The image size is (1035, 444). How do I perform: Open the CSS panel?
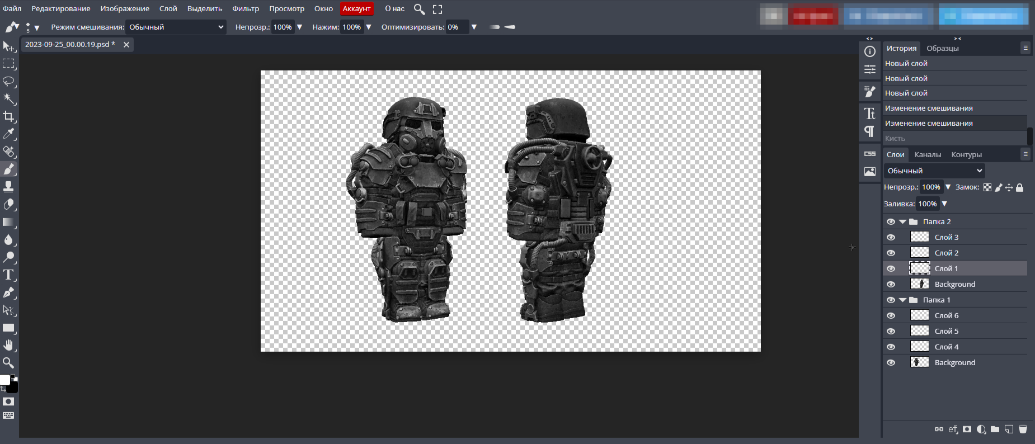pyautogui.click(x=870, y=154)
